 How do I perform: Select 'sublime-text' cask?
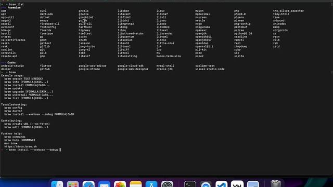pos(205,66)
